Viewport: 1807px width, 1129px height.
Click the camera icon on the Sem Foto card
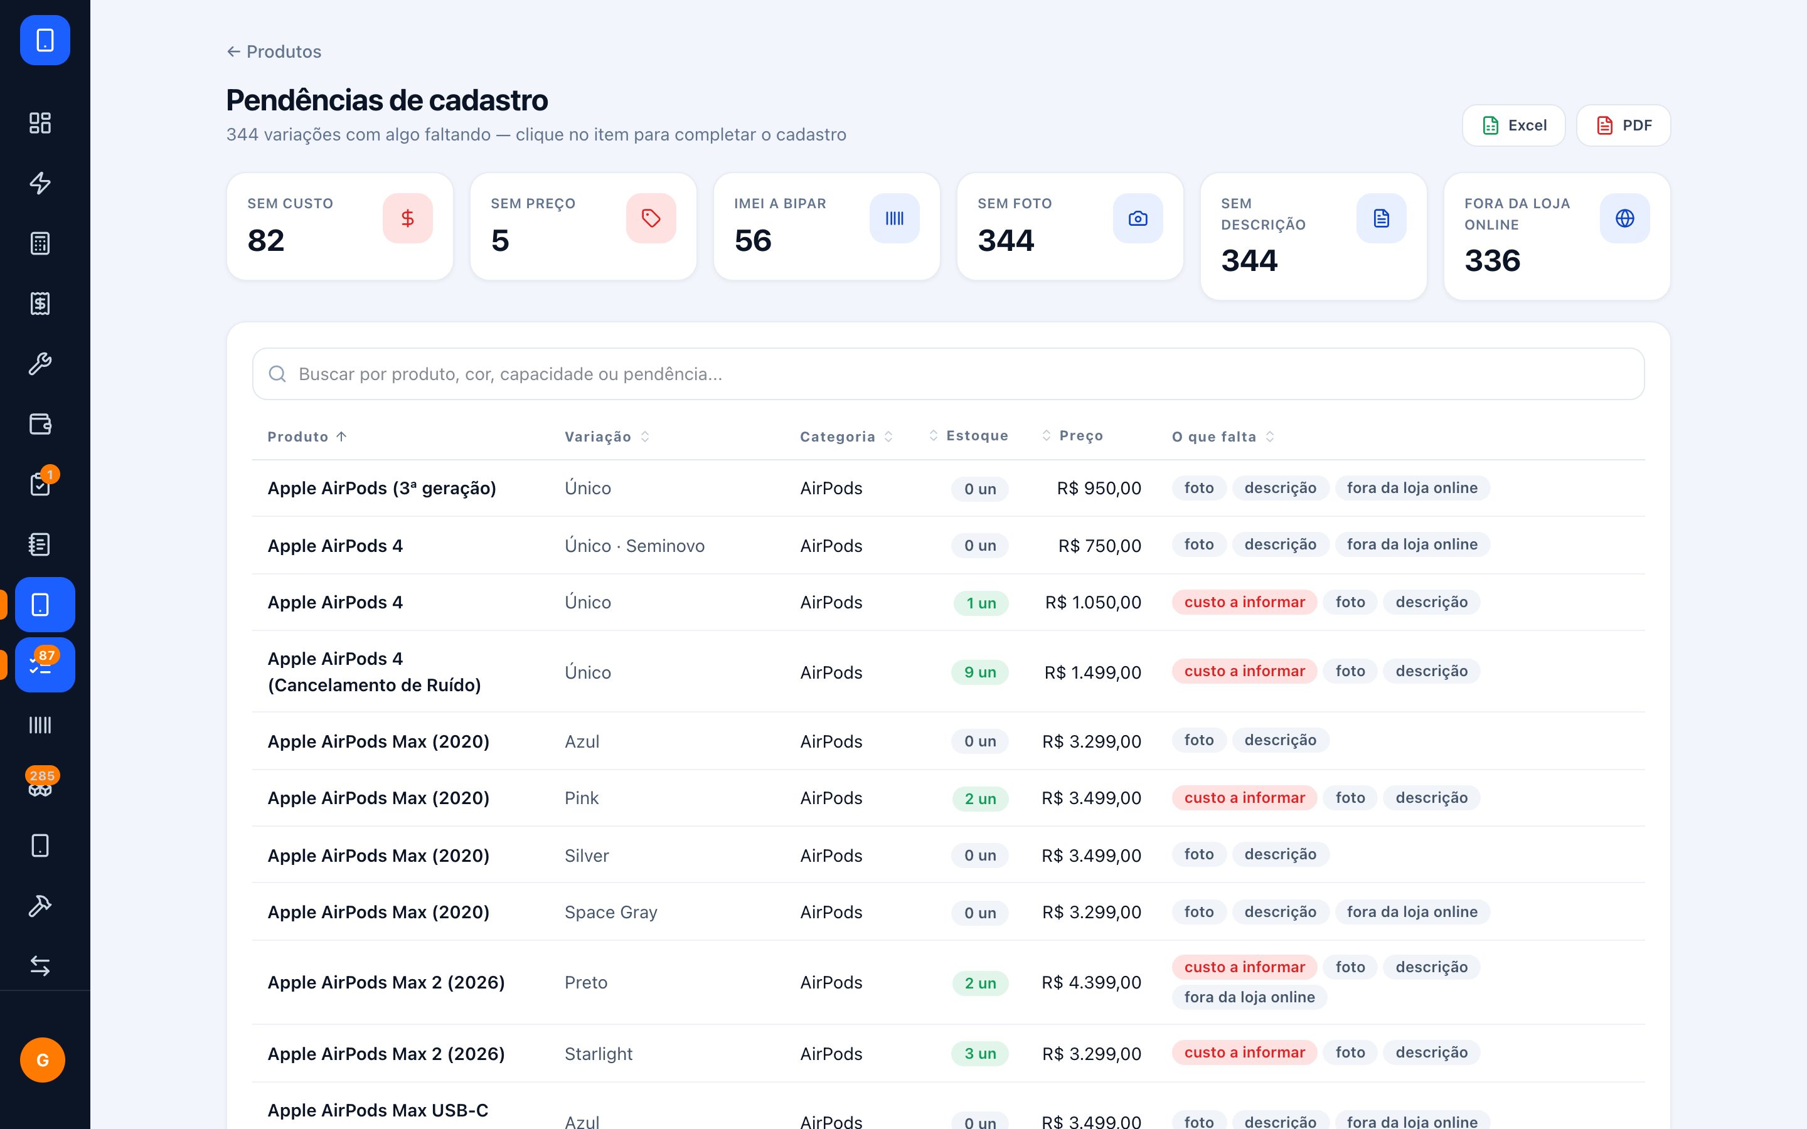(x=1138, y=218)
